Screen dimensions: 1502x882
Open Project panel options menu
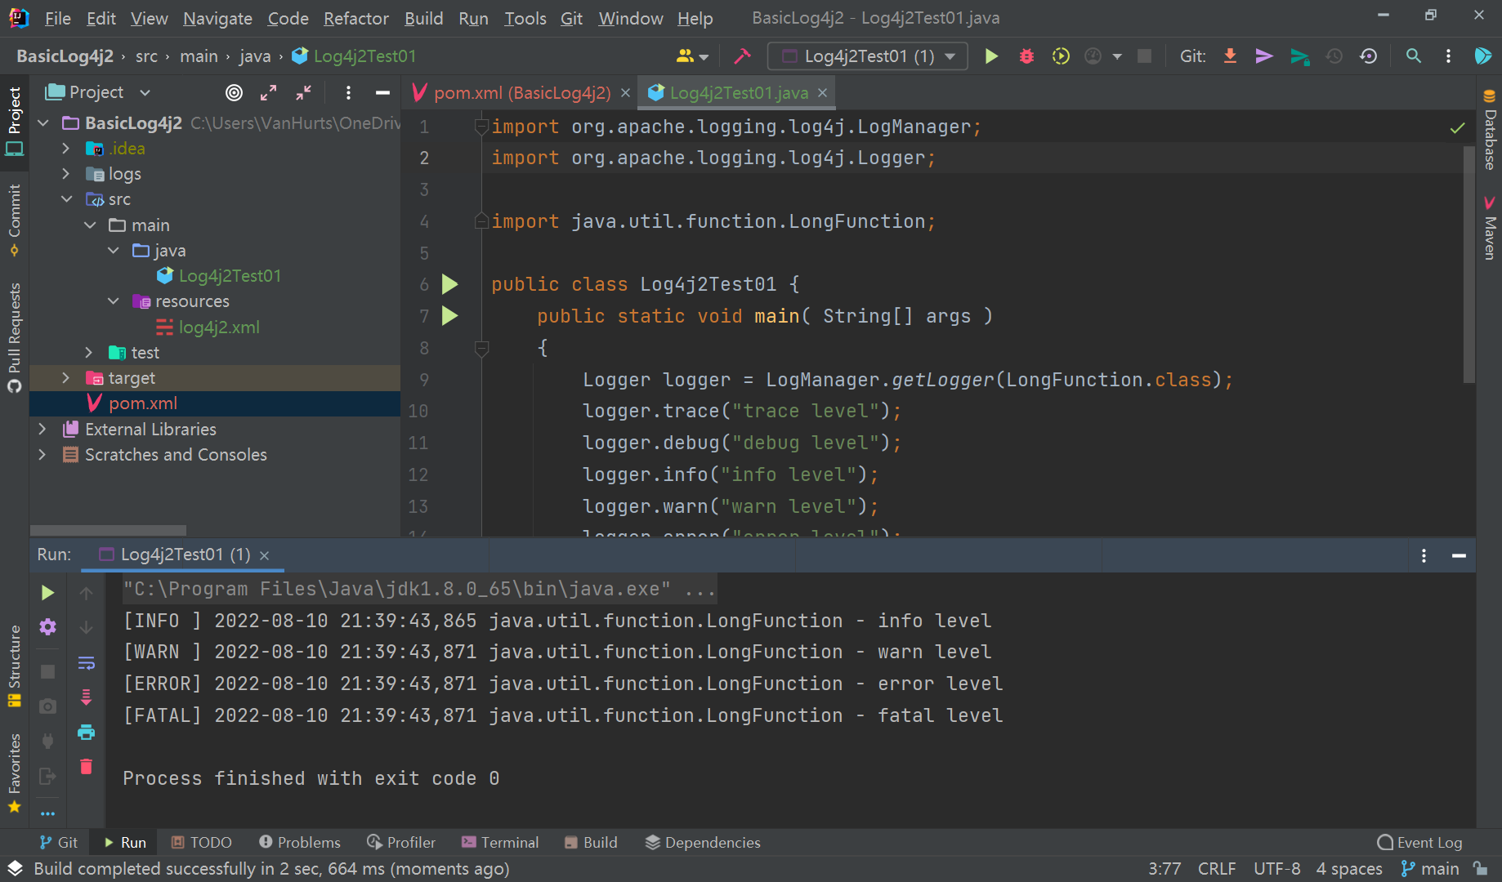tap(348, 92)
